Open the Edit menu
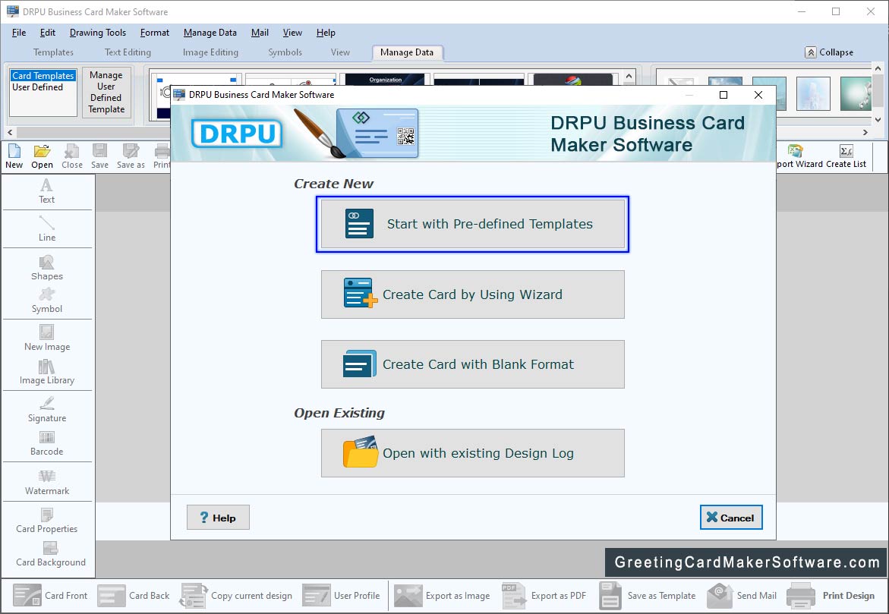Screen dimensions: 889x614 pos(48,33)
